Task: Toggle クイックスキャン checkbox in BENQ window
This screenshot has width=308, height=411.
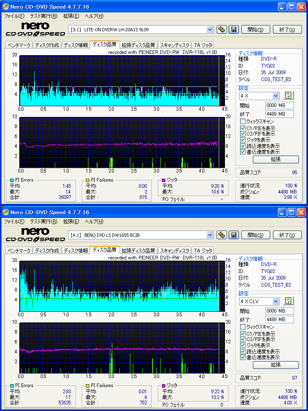Action: click(243, 327)
